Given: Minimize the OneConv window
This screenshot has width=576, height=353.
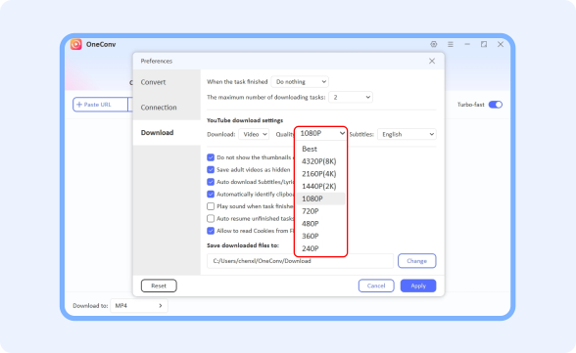Looking at the screenshot, I should point(467,44).
